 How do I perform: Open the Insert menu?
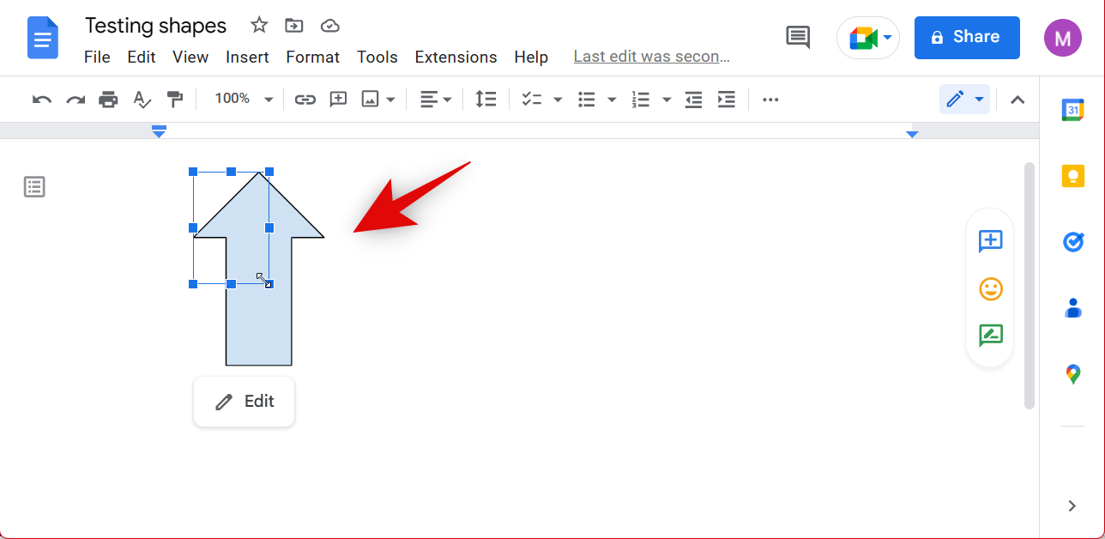[247, 57]
